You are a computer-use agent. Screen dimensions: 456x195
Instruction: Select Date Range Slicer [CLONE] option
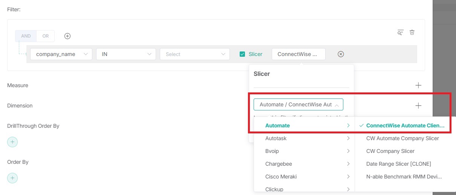[x=398, y=164]
